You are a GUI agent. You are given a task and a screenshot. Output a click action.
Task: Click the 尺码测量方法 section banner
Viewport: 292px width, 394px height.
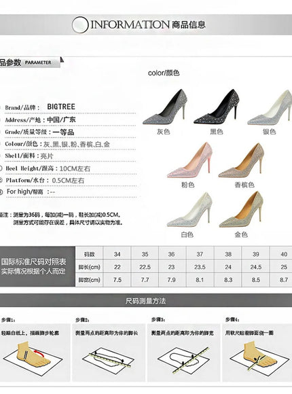pyautogui.click(x=146, y=300)
